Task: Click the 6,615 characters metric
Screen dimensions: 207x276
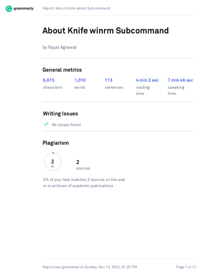Action: click(x=49, y=80)
